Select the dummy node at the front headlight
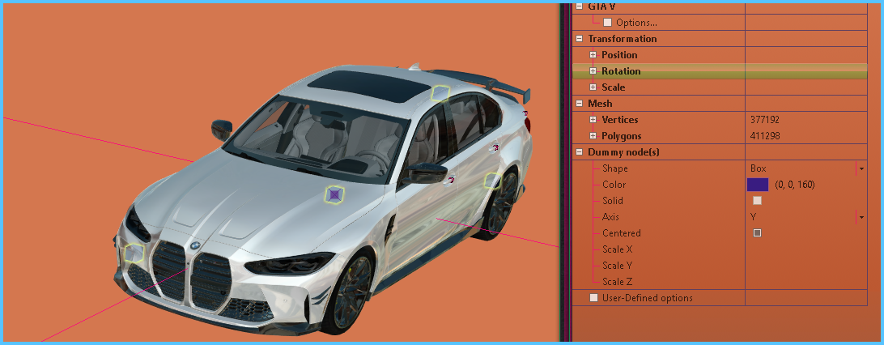Viewport: 884px width, 345px height. (134, 253)
